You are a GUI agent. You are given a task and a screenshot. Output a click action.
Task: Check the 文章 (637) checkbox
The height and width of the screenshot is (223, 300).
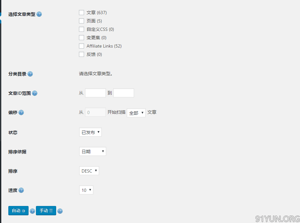81,13
